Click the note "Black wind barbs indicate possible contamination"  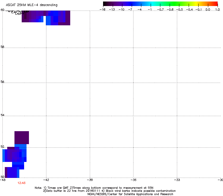(x=139, y=191)
